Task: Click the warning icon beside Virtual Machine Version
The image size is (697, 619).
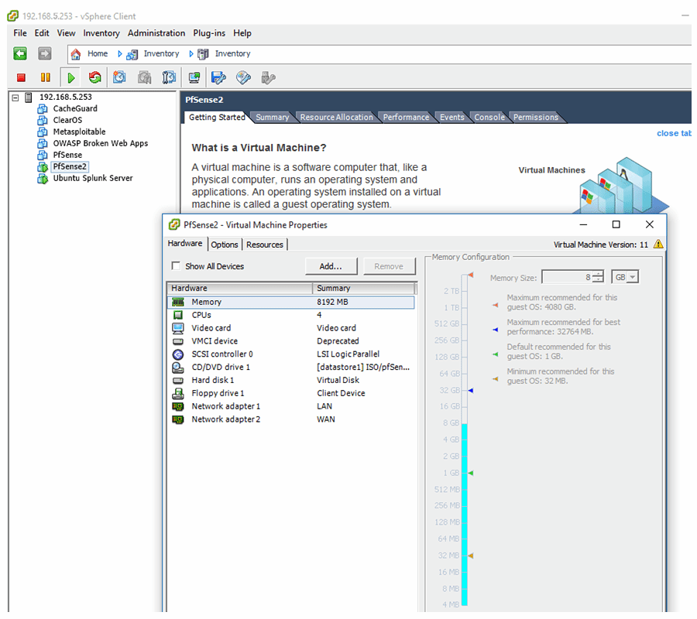Action: click(x=658, y=245)
